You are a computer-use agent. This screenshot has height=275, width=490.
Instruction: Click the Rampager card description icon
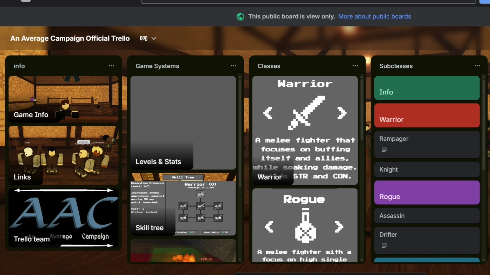click(384, 150)
